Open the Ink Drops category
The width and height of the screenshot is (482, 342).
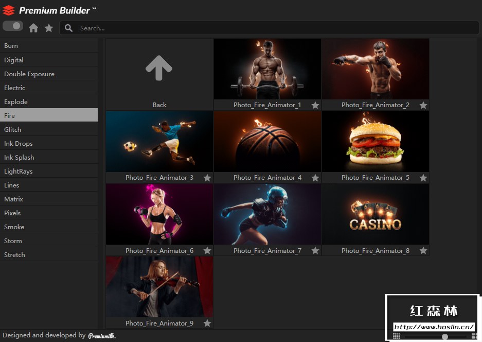49,144
